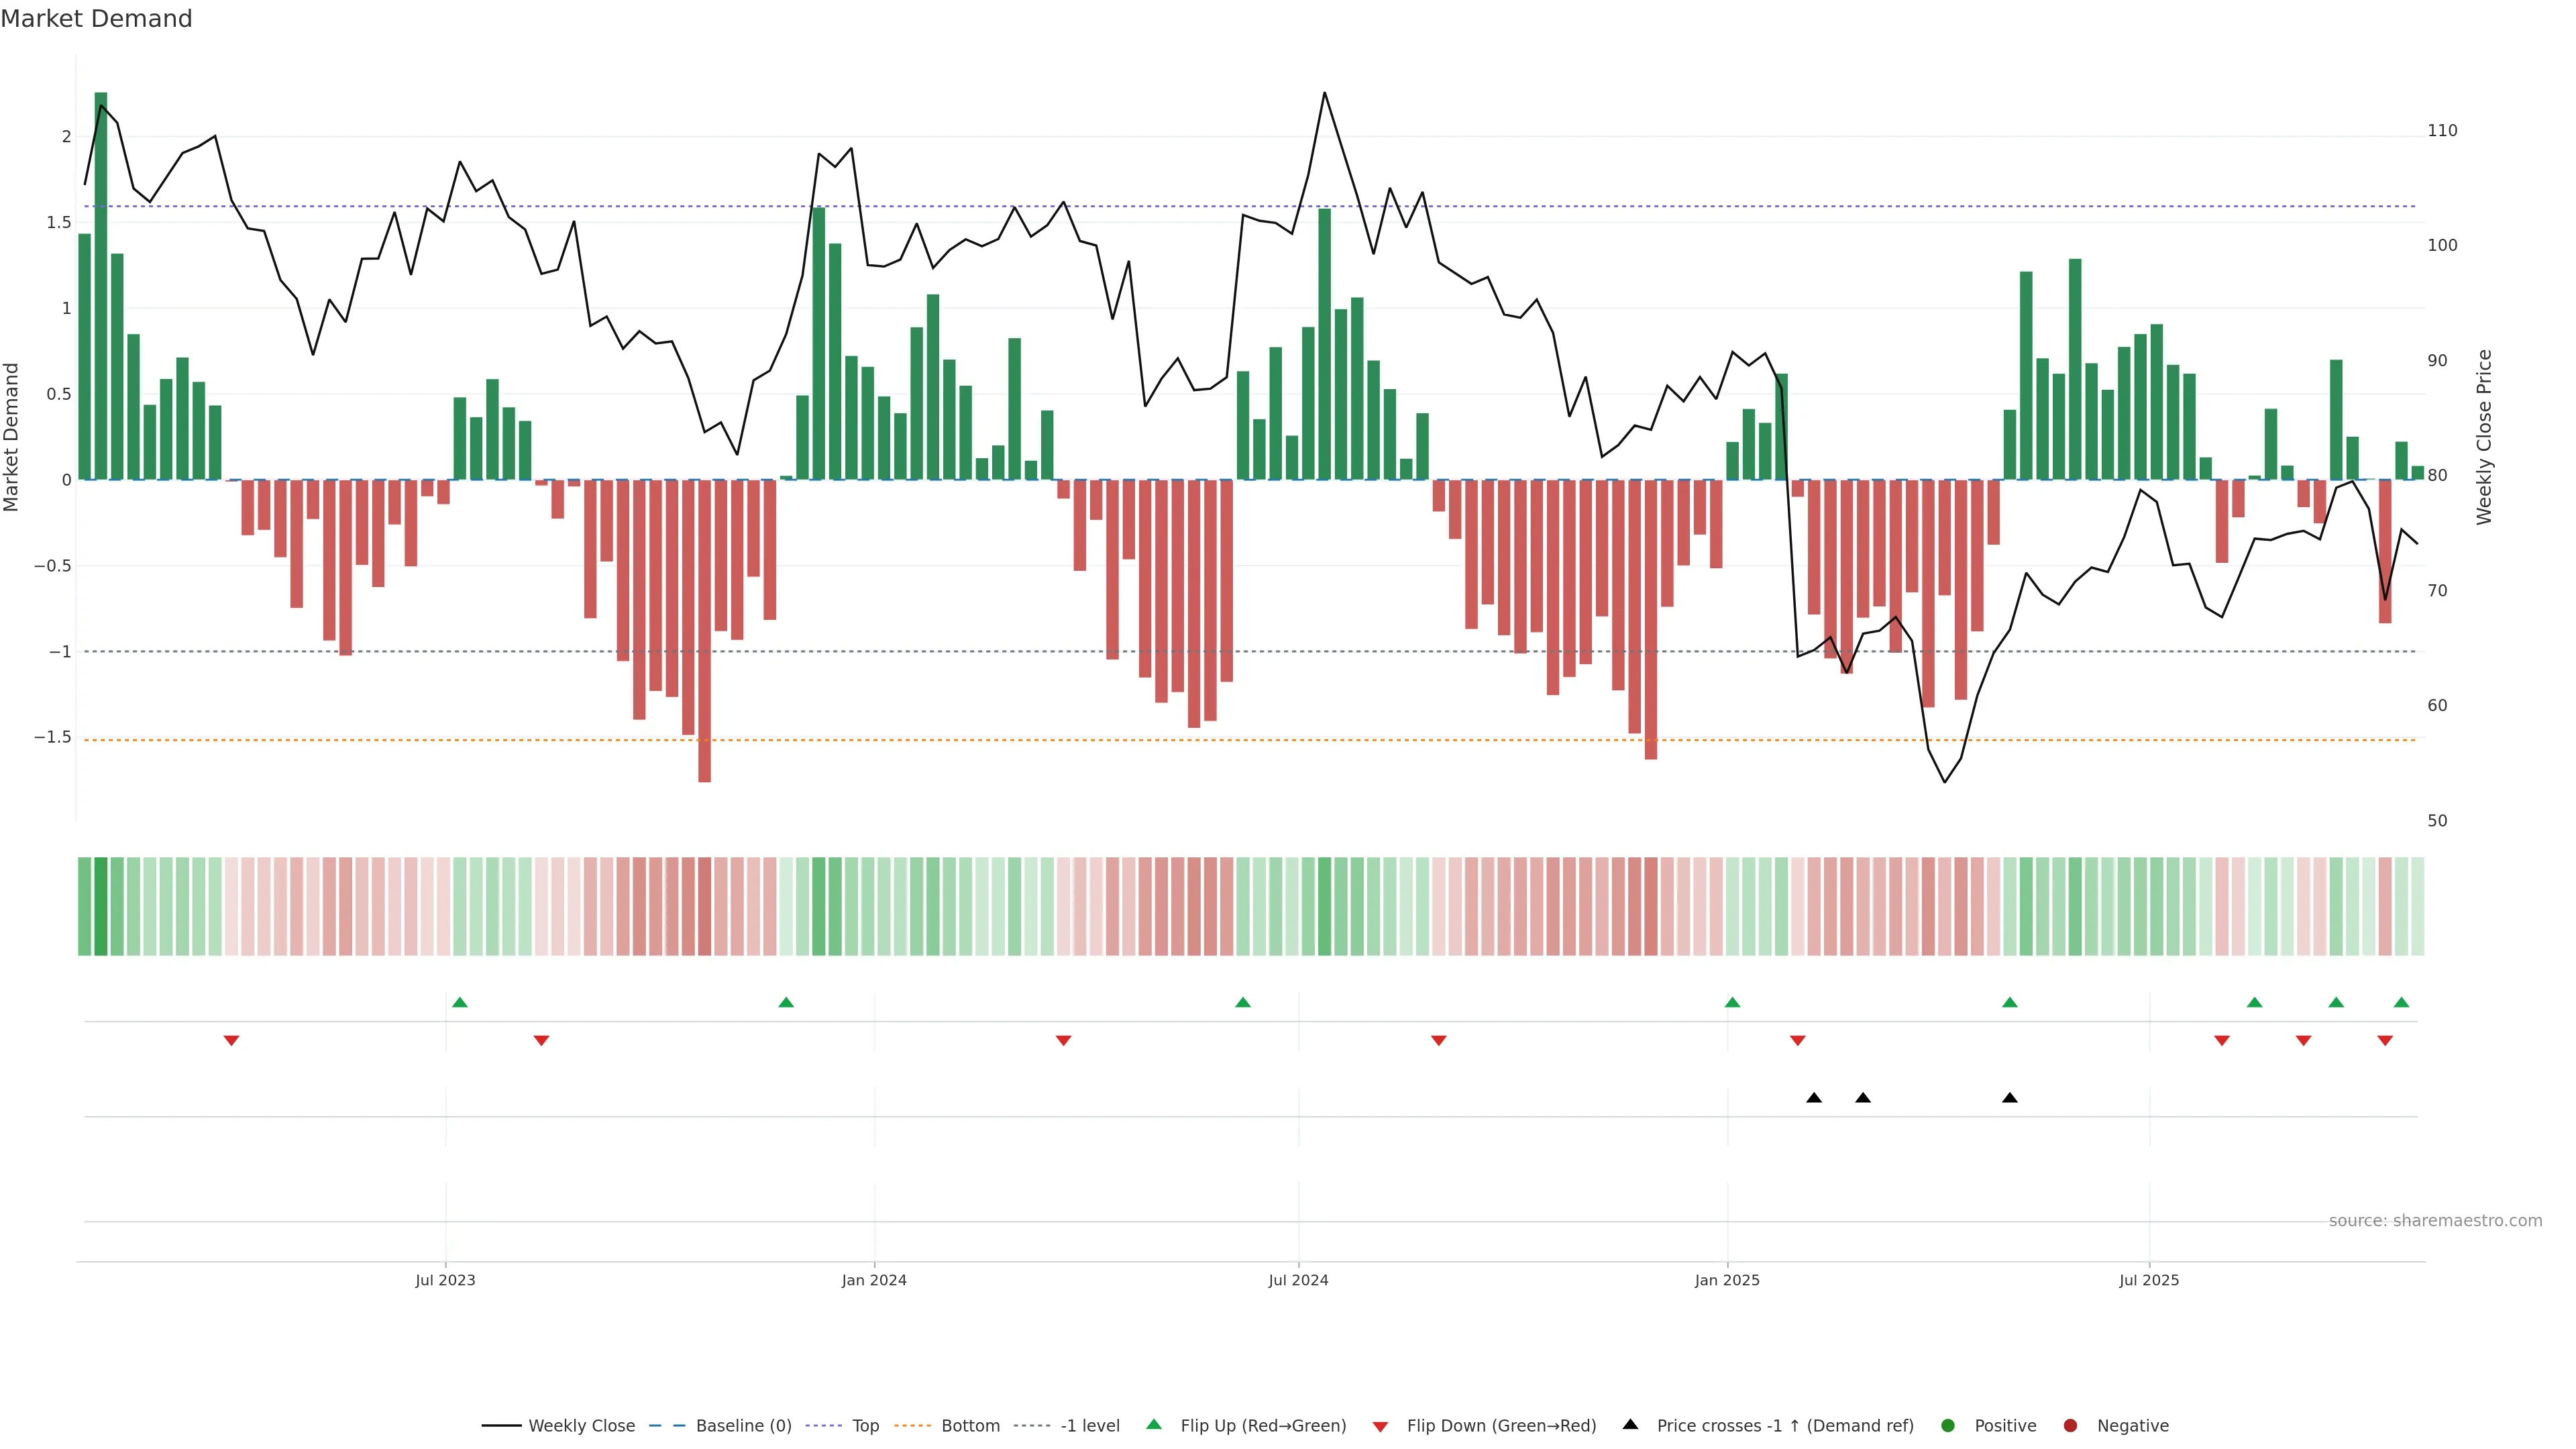This screenshot has width=2576, height=1449.
Task: Click the Negative red dot legend icon
Action: 2070,1426
